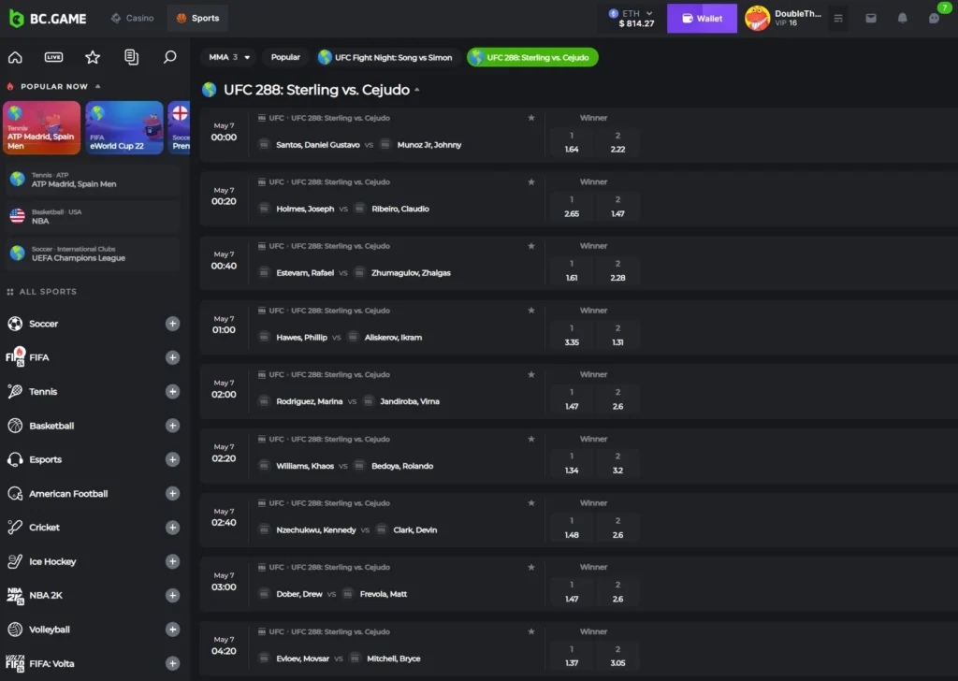The image size is (958, 681).
Task: Collapse the Popular Now section
Action: 97,87
